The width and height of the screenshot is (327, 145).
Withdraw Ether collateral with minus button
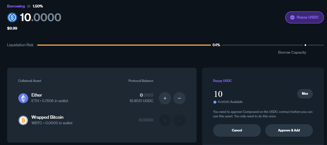tap(179, 98)
